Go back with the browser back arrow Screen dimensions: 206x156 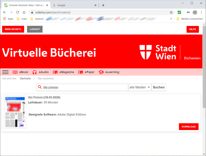click(5, 12)
